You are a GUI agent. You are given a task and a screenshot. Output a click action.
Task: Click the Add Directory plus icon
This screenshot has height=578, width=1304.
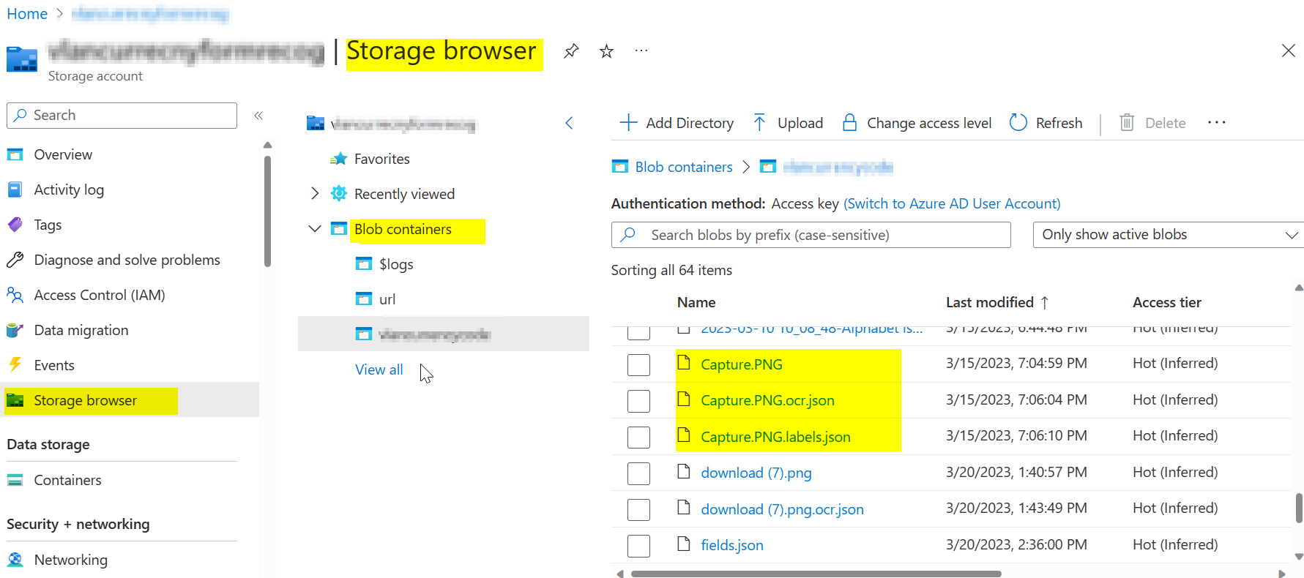click(628, 122)
